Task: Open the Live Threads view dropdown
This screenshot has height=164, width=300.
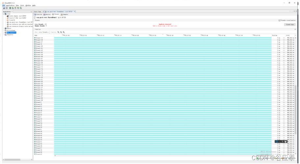Action: pyautogui.click(x=43, y=32)
